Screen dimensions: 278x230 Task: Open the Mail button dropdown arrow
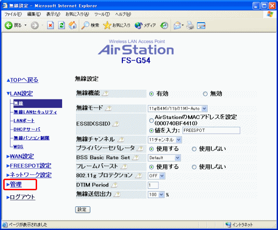(x=183, y=25)
